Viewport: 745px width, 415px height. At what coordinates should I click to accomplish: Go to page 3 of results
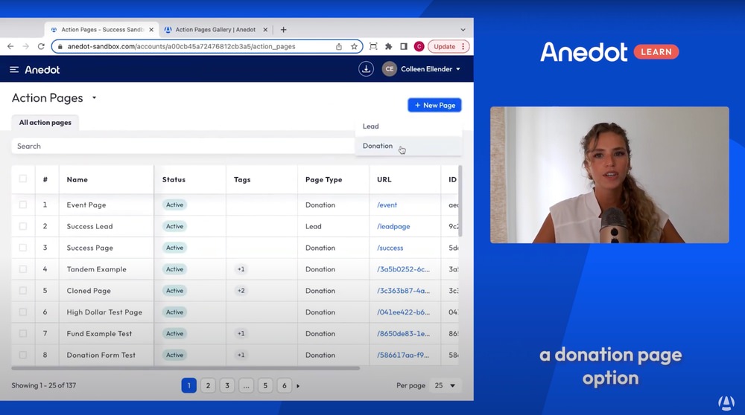point(227,385)
